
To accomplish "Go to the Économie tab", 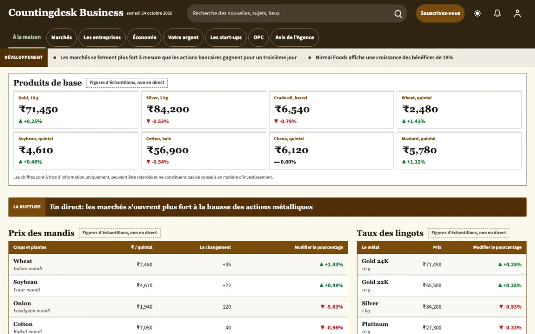I will (x=144, y=37).
